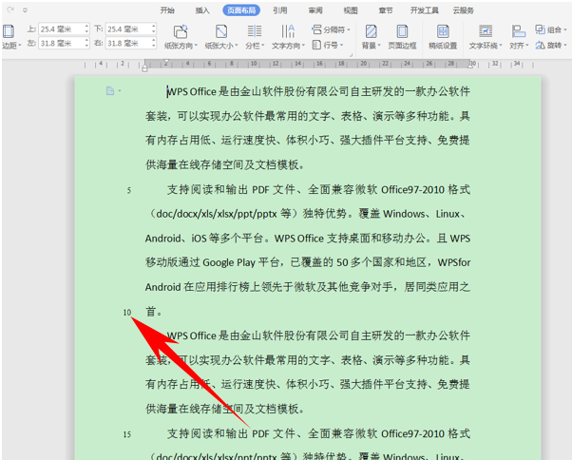Expand the 分栏 dropdown arrow
The width and height of the screenshot is (572, 460).
[x=262, y=46]
